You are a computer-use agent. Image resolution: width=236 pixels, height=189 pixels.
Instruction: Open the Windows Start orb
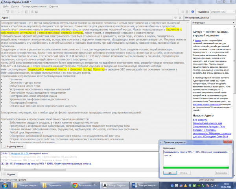tap(5, 185)
